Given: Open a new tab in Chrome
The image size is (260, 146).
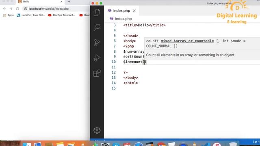Looking at the screenshot, I should pyautogui.click(x=69, y=2).
